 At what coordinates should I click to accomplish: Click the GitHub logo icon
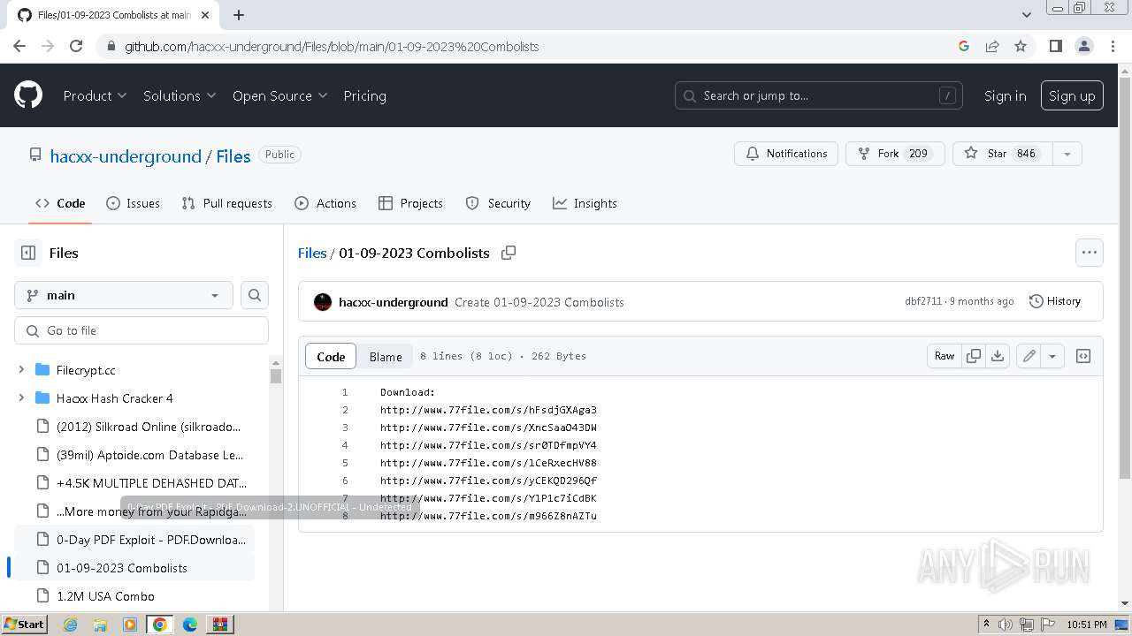(x=28, y=95)
